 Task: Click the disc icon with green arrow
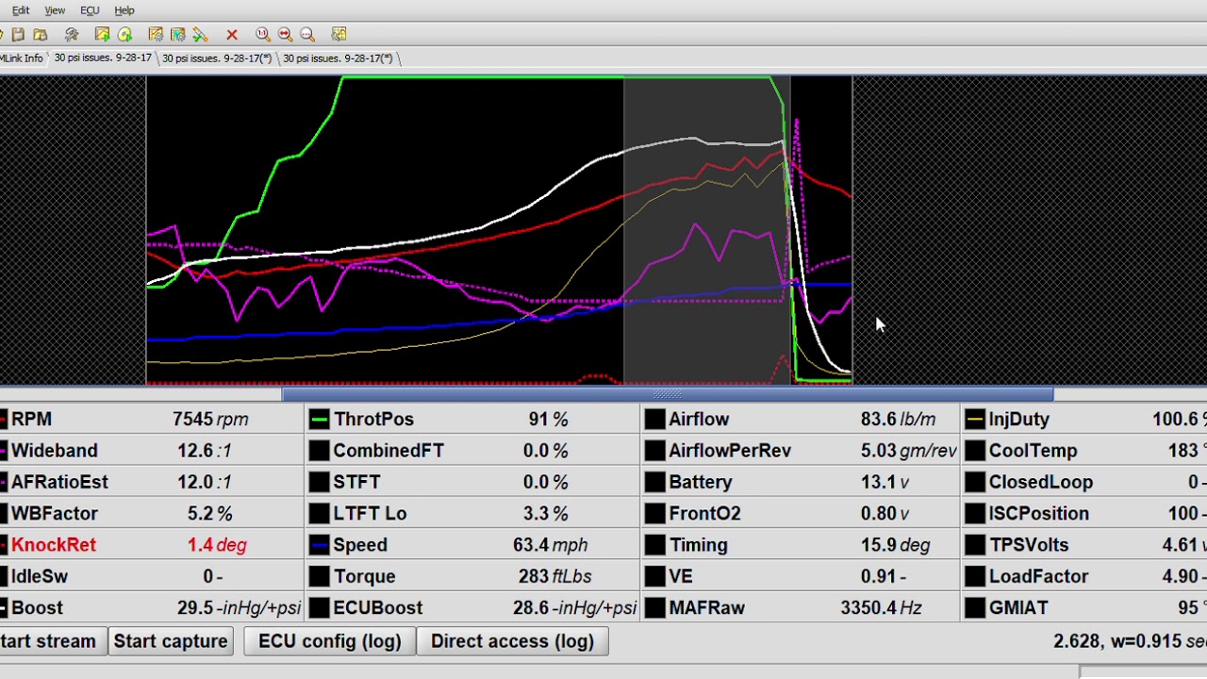(124, 34)
